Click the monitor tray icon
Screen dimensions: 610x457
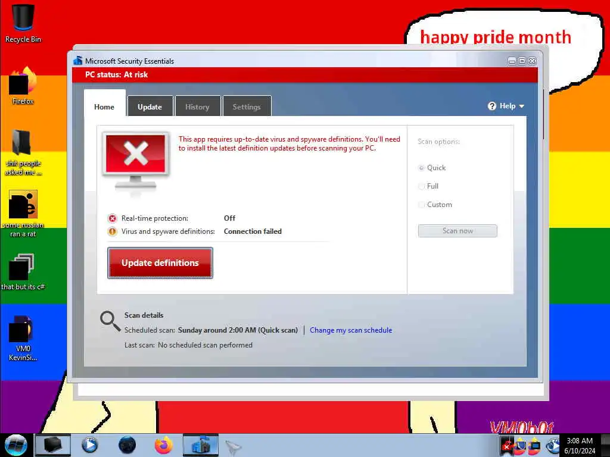(534, 445)
